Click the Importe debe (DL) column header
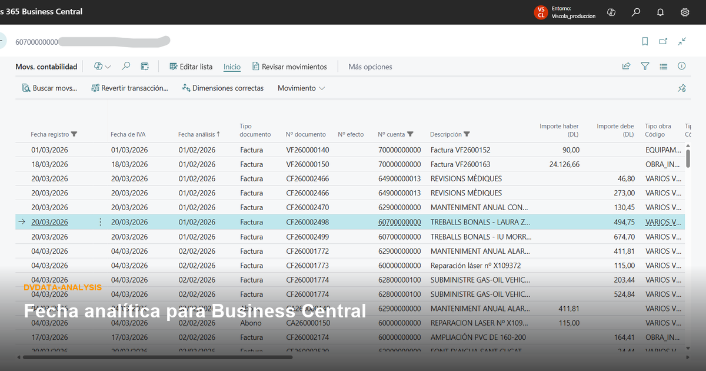This screenshot has height=371, width=706. (615, 130)
